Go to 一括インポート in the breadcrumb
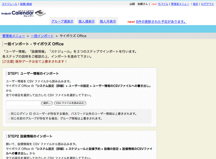This screenshot has height=159, width=216. (42, 36)
